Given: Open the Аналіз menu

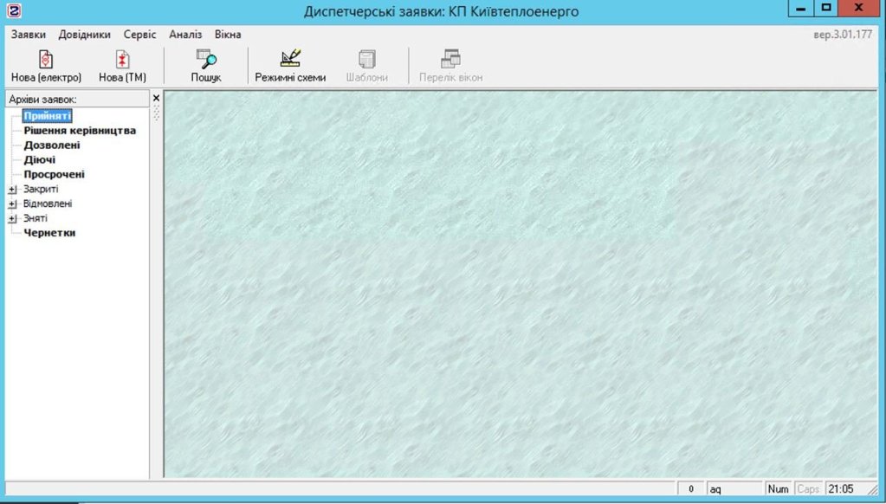Looking at the screenshot, I should (x=185, y=35).
